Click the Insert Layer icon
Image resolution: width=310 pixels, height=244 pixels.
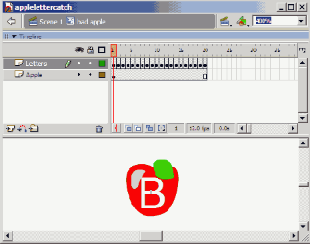(10, 128)
